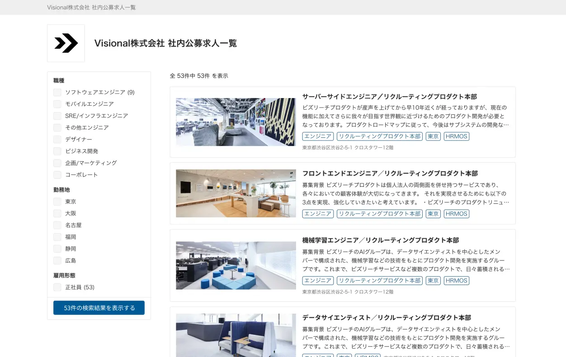Toggle the コーポレート checkbox
The image size is (566, 357).
click(x=57, y=174)
